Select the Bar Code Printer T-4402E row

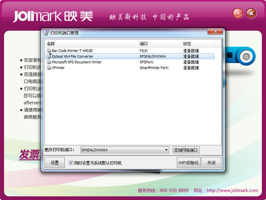point(130,51)
